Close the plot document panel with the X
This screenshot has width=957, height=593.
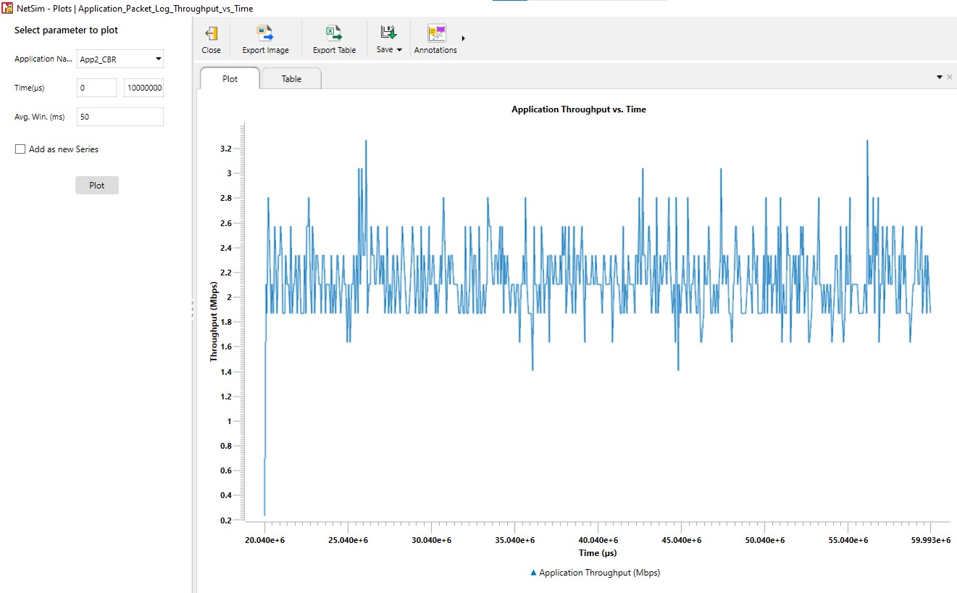click(x=949, y=77)
